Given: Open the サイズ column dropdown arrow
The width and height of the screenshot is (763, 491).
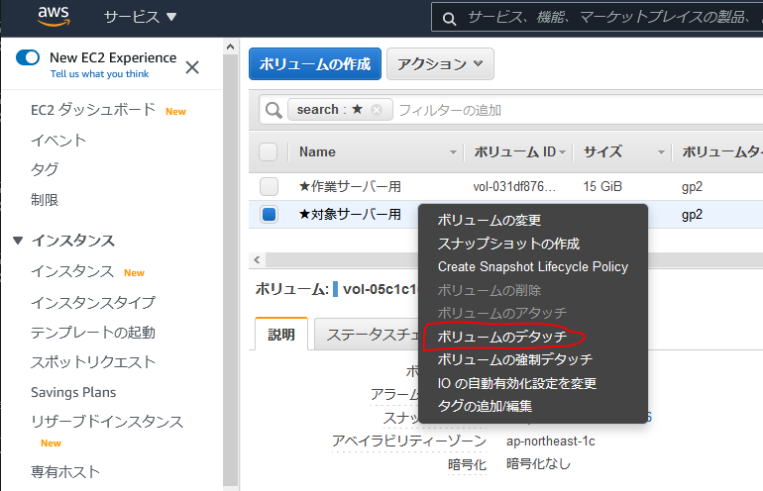Looking at the screenshot, I should tap(661, 152).
